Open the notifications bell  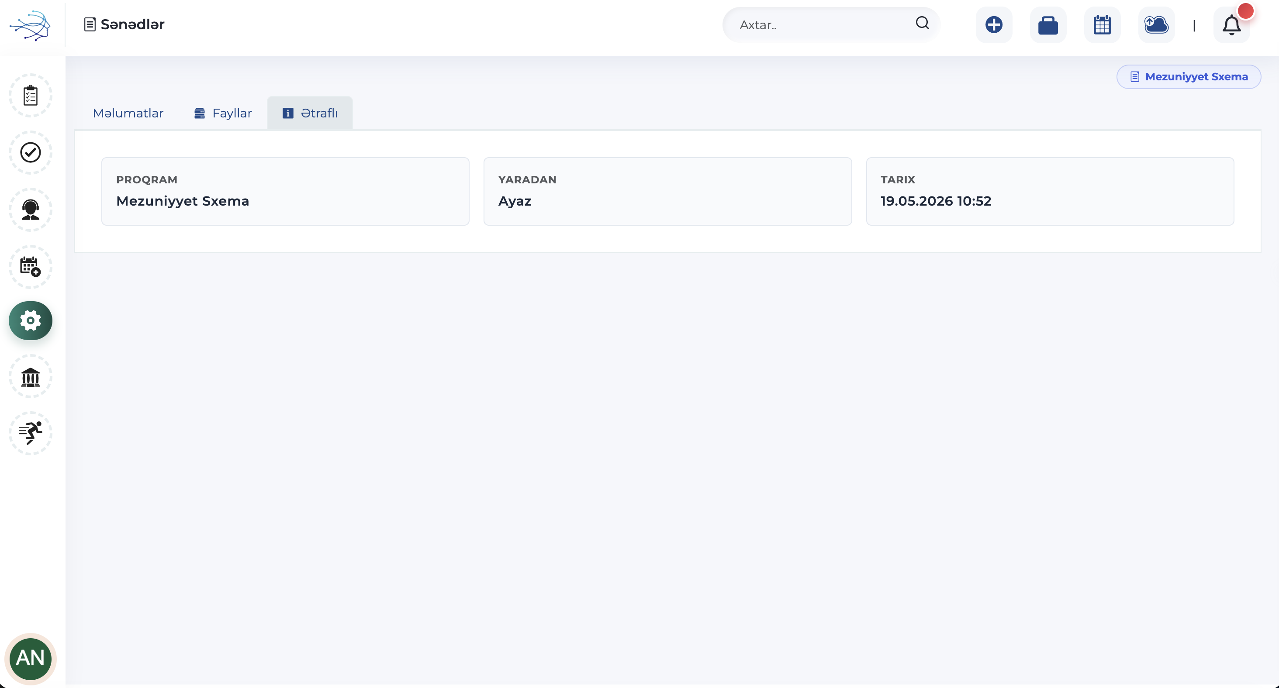coord(1231,25)
